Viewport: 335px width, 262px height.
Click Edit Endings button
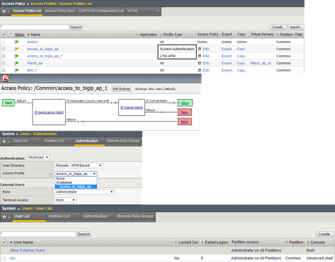[122, 89]
